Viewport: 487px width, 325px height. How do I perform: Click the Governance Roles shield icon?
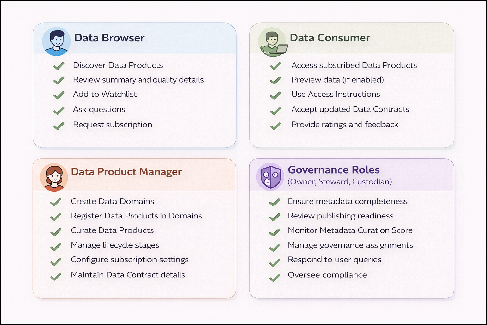pyautogui.click(x=270, y=176)
